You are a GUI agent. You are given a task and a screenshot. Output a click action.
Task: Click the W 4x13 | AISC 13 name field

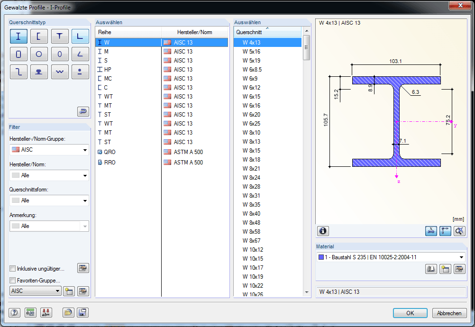391,292
